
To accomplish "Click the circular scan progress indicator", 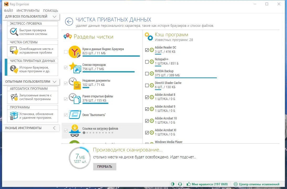I will 80,158.
